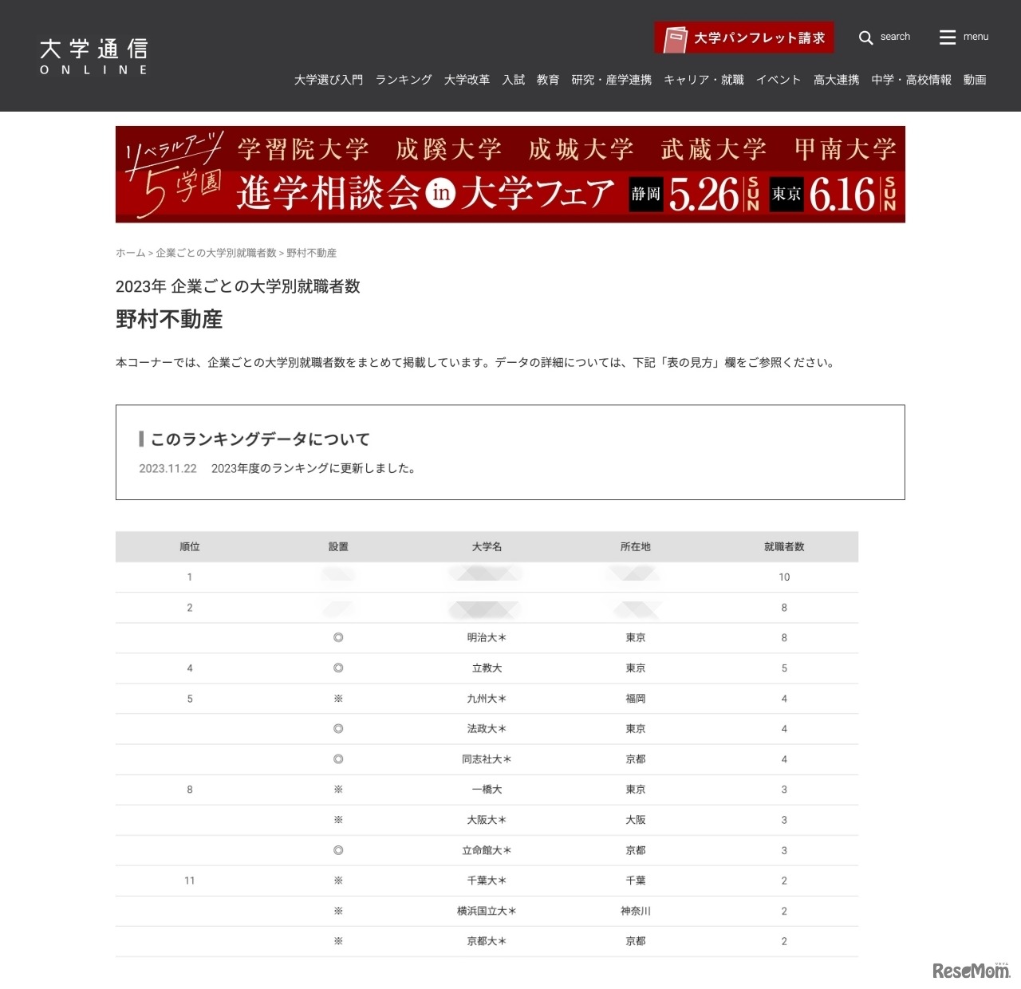Click the このランキングデータについて heading
The height and width of the screenshot is (989, 1021).
260,439
